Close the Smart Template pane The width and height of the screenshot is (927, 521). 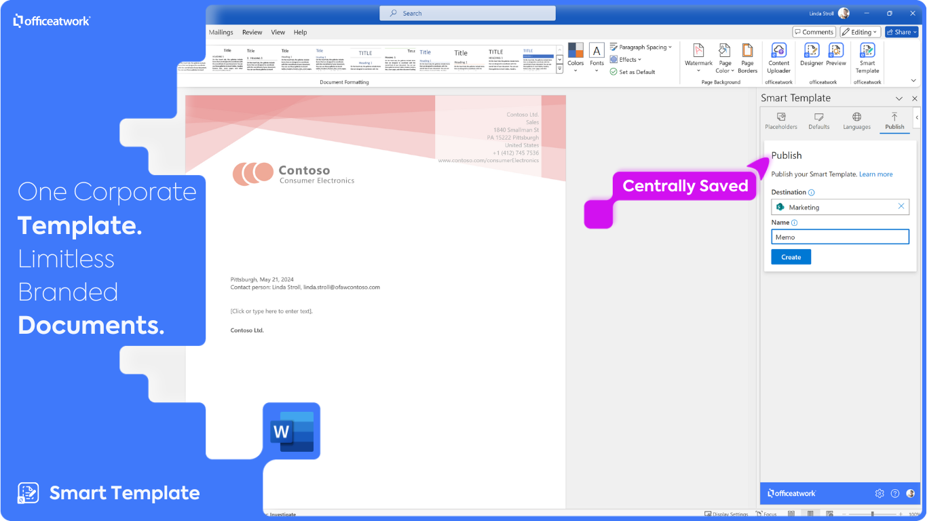point(914,98)
